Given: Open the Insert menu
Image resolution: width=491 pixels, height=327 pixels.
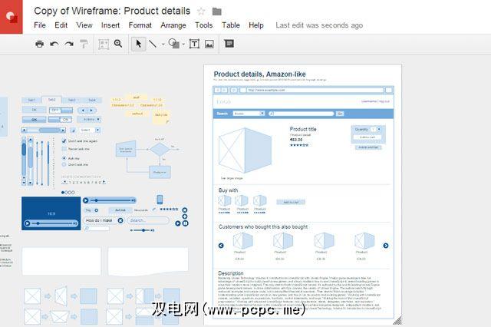Looking at the screenshot, I should click(x=110, y=25).
